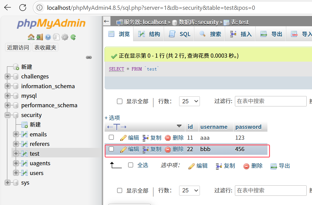312x205 pixels.
Task: Click copy icon for row id 11
Action: (x=146, y=138)
